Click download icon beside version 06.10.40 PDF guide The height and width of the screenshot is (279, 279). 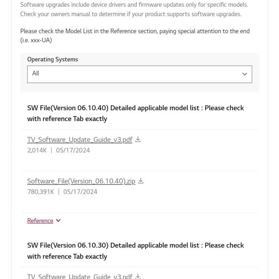138,139
